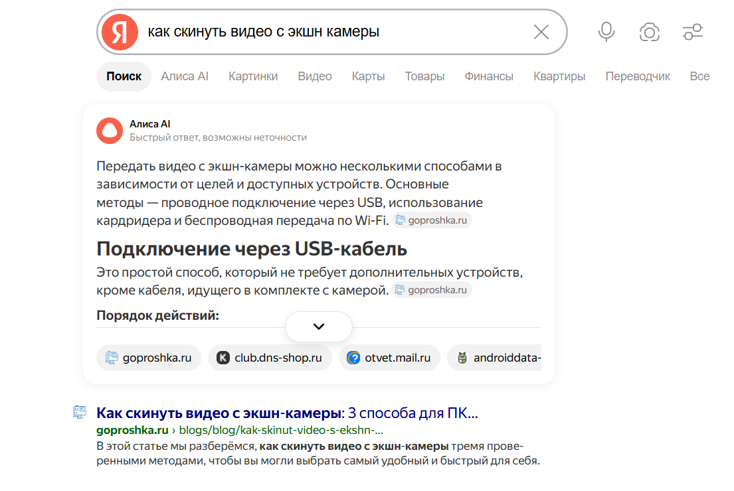Clear the search query with X icon
The width and height of the screenshot is (734, 491).
541,32
